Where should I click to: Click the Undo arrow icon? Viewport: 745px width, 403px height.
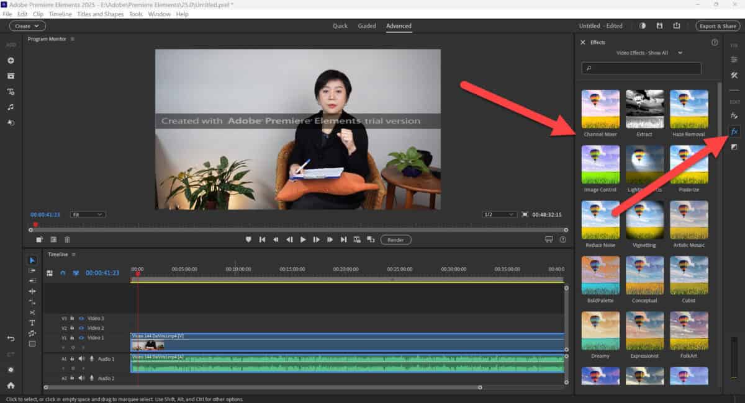click(11, 339)
